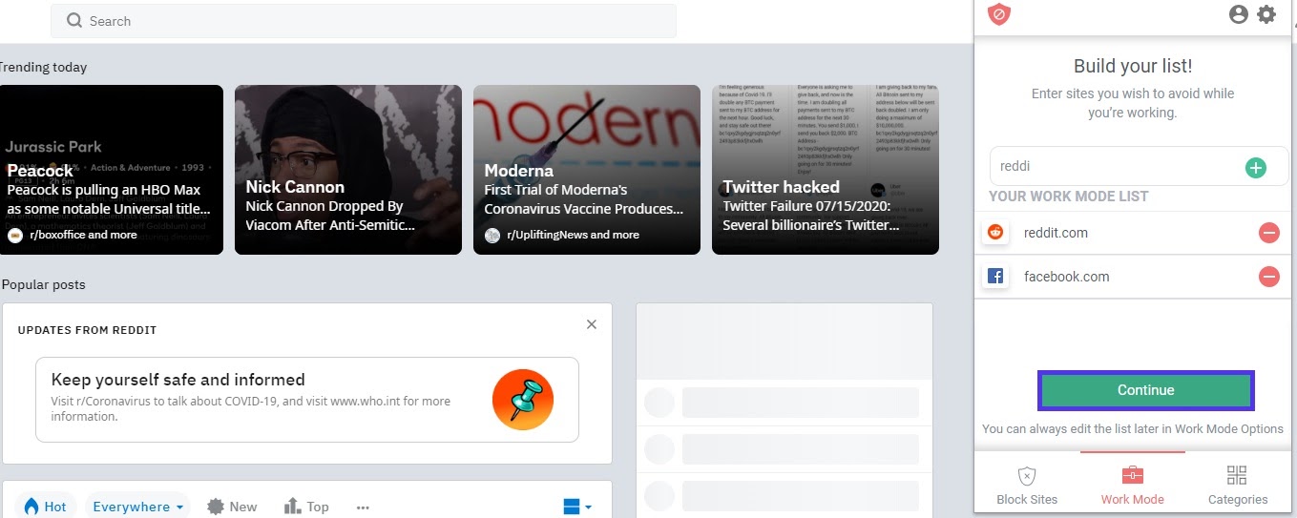
Task: Sort posts by Hot
Action: [x=45, y=507]
